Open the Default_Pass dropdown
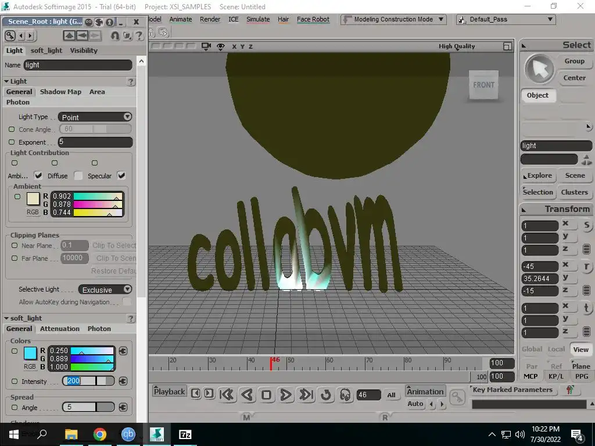 506,19
